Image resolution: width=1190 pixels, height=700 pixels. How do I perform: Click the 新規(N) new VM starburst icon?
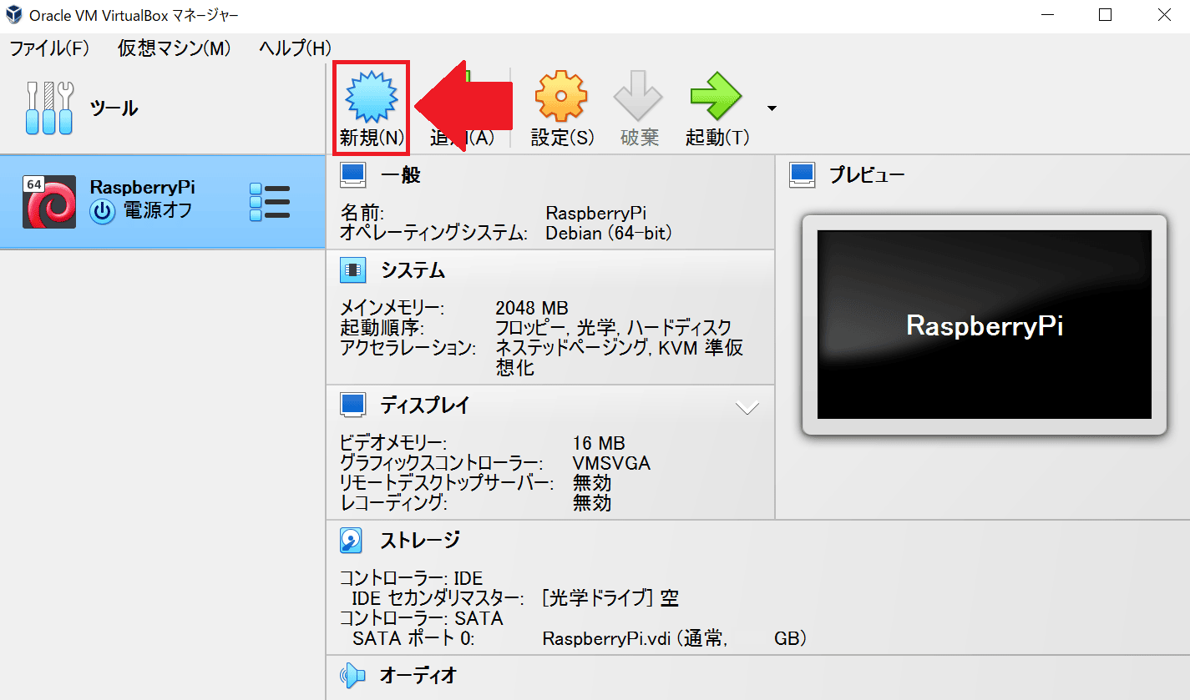pos(372,96)
